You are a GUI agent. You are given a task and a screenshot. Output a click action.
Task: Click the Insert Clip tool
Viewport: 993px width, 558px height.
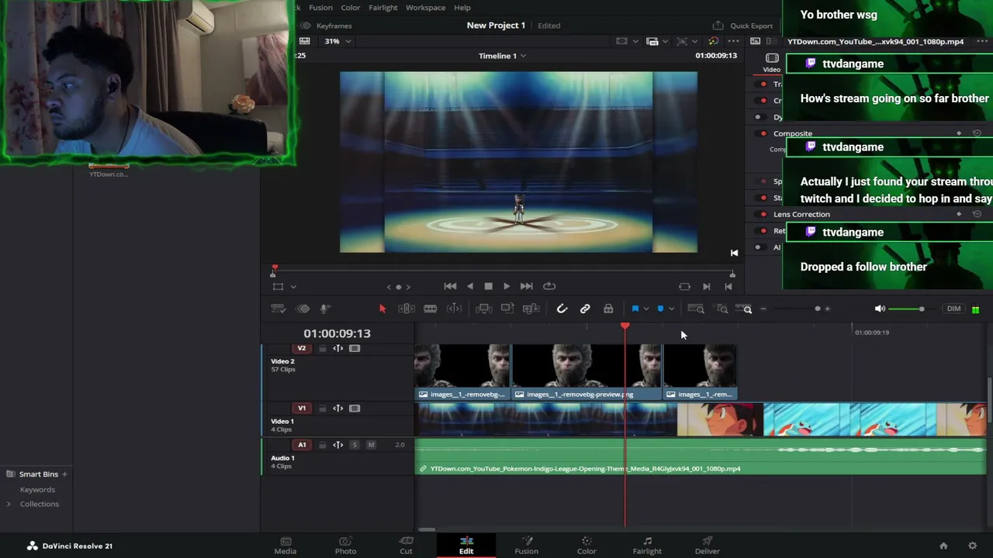483,308
